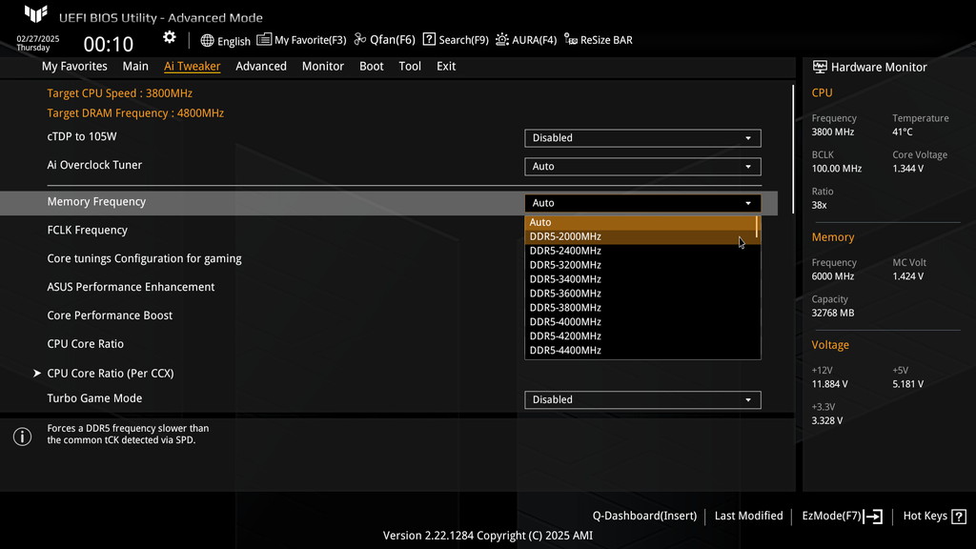Open the Tool tab
The image size is (976, 549).
point(410,66)
